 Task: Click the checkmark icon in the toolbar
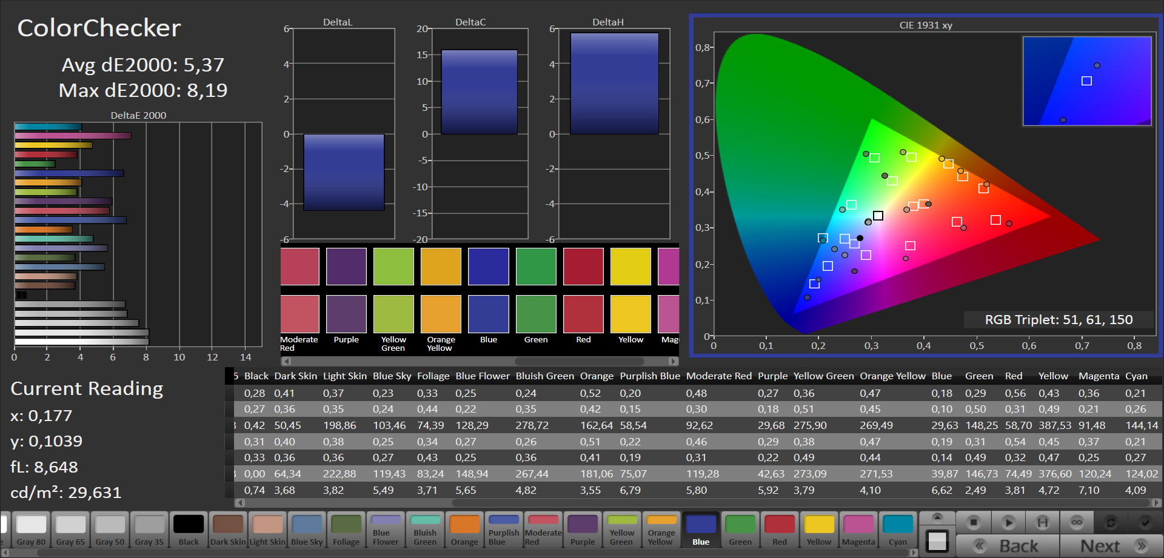tap(1145, 522)
